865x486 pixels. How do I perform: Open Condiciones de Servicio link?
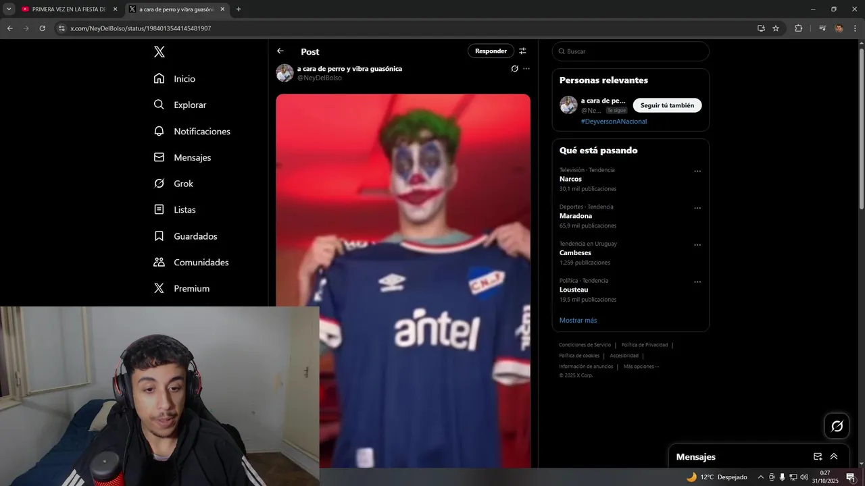pyautogui.click(x=585, y=345)
